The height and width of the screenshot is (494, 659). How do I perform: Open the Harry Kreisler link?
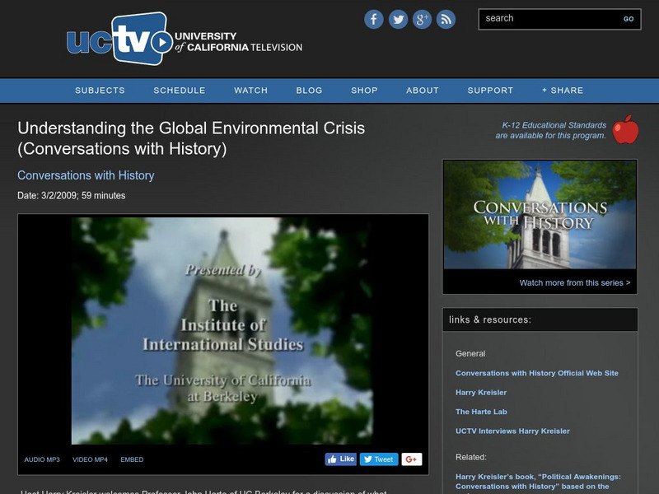point(481,393)
